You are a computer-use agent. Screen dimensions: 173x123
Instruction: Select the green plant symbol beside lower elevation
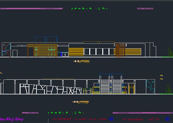pyautogui.click(x=168, y=89)
